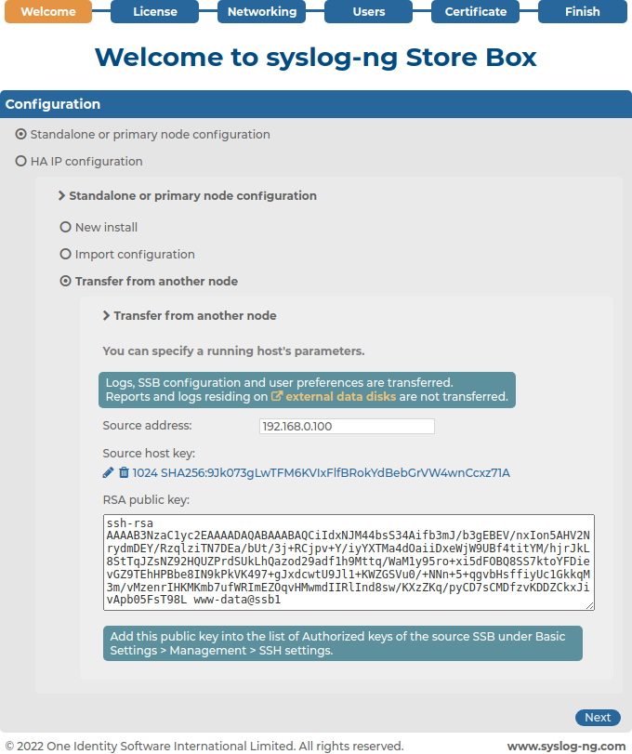The width and height of the screenshot is (632, 754).
Task: Collapse Transfer from another node section chevron
Action: (106, 315)
